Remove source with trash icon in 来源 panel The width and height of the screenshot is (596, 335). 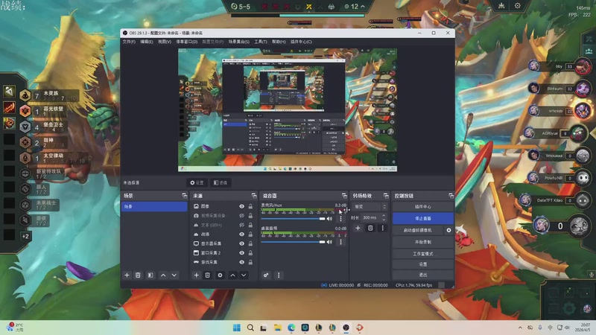pos(208,275)
